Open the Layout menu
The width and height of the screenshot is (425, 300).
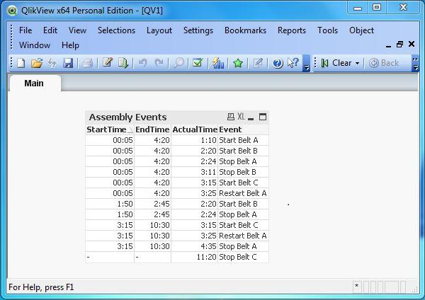tap(159, 30)
